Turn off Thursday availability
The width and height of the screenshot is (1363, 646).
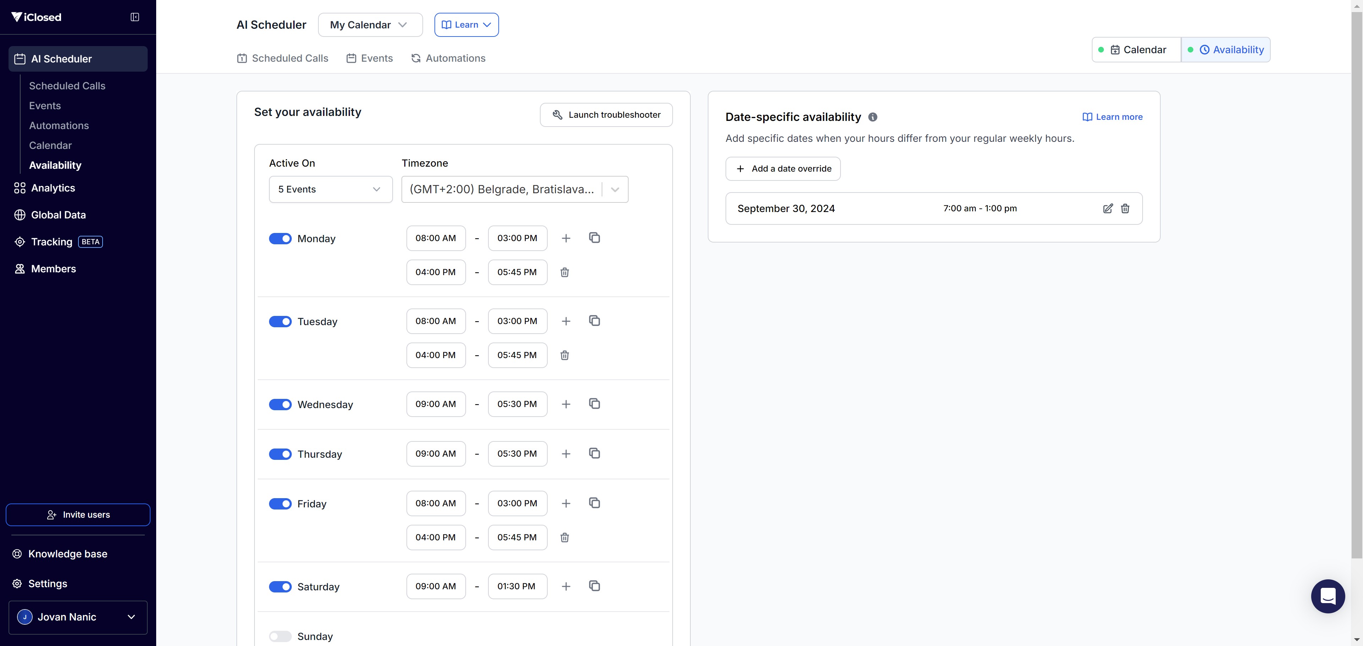pyautogui.click(x=280, y=454)
